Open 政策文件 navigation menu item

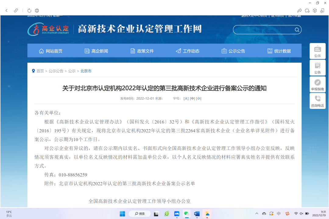142,51
